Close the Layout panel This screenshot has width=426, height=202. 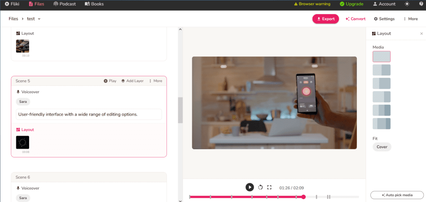tap(421, 33)
